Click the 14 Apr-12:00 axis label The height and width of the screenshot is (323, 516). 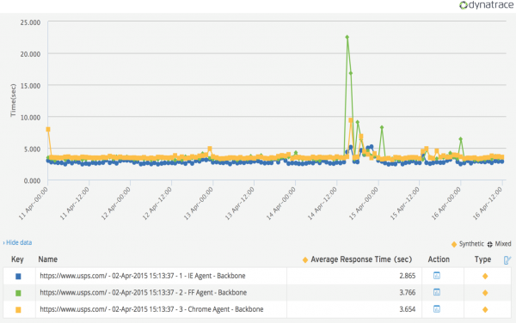point(322,204)
